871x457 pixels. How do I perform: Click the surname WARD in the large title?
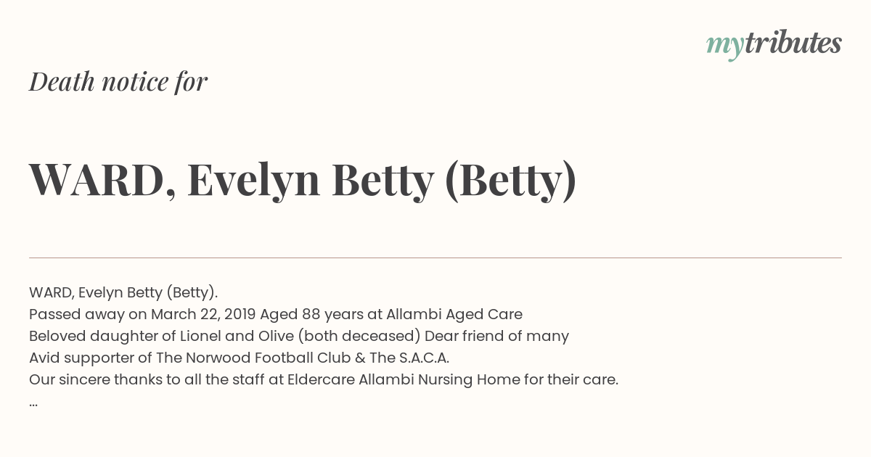tap(97, 180)
